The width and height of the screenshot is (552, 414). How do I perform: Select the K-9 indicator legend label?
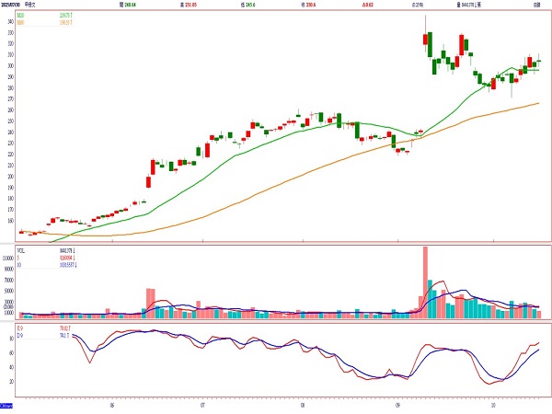pos(21,326)
